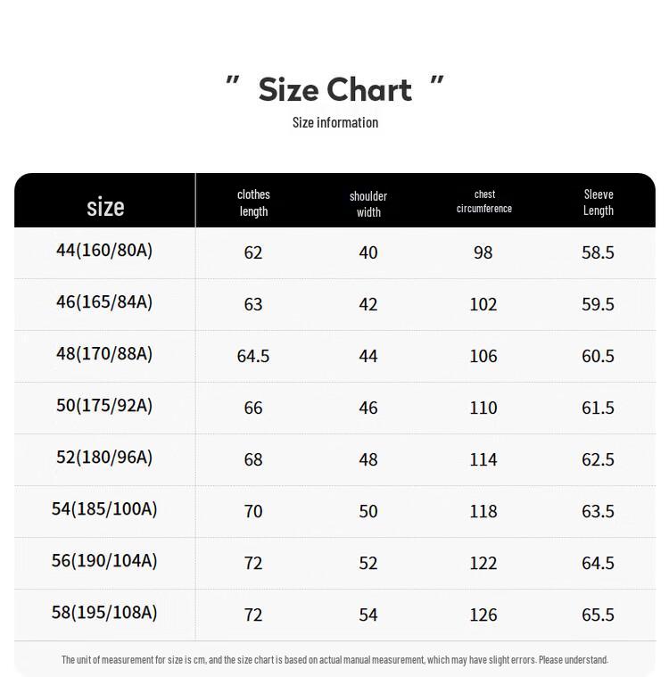Image resolution: width=669 pixels, height=677 pixels.
Task: Click the measurement unit disclaimer note
Action: pyautogui.click(x=334, y=660)
